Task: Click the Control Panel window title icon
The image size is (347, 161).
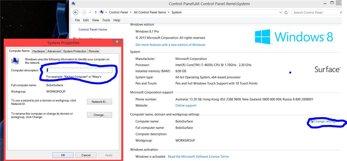Action: [74, 3]
